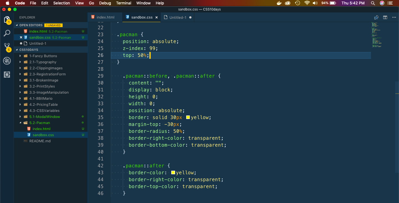
Task: Open the Debug view in activity bar
Action: point(7,61)
